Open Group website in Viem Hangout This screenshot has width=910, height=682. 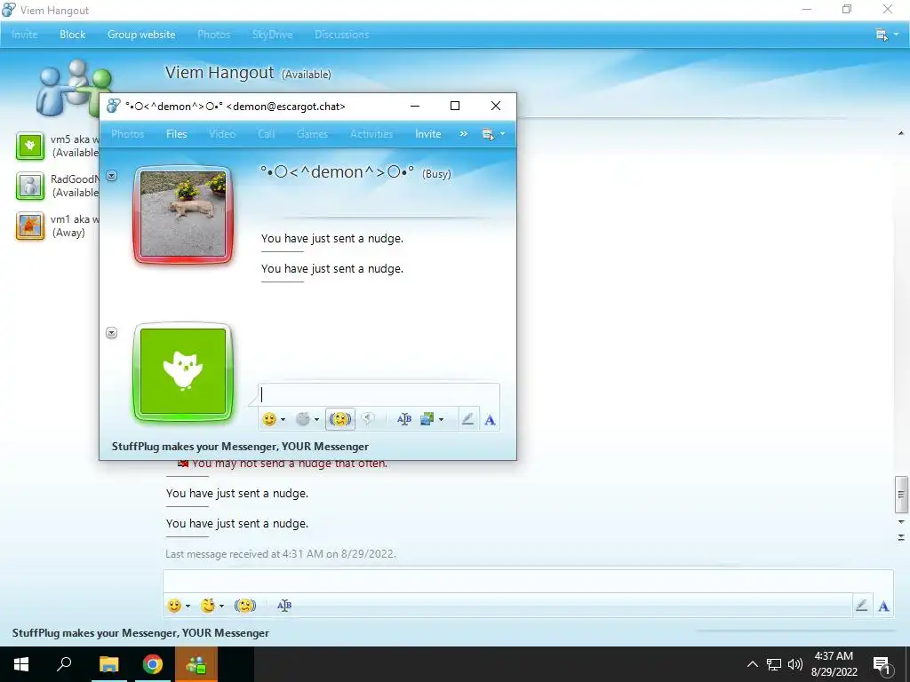click(141, 35)
